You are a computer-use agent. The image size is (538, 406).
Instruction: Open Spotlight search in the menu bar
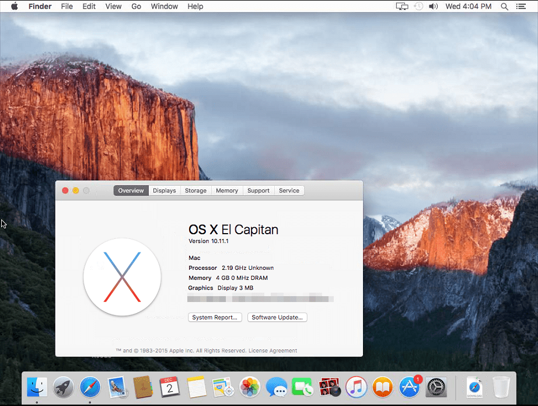point(503,6)
